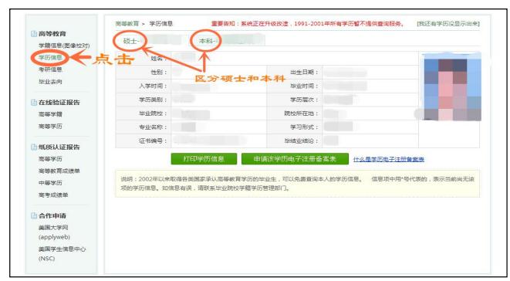Open 学籍信息(图像校对) in the sidebar

point(64,46)
